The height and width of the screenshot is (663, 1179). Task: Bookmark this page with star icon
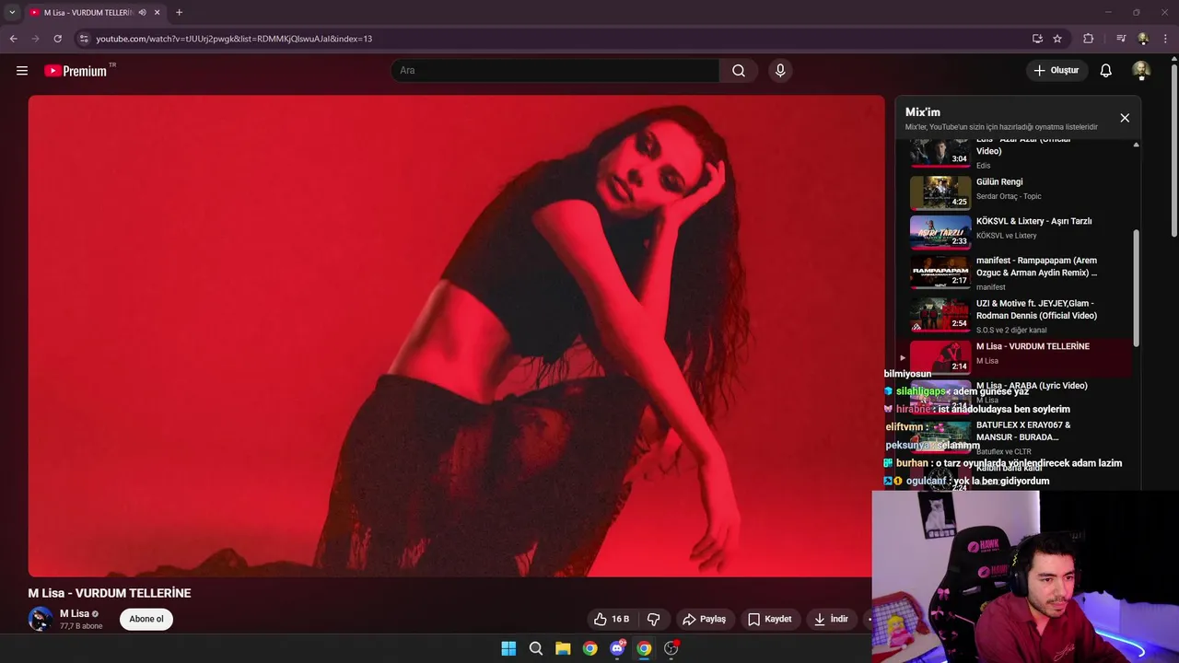(1057, 39)
